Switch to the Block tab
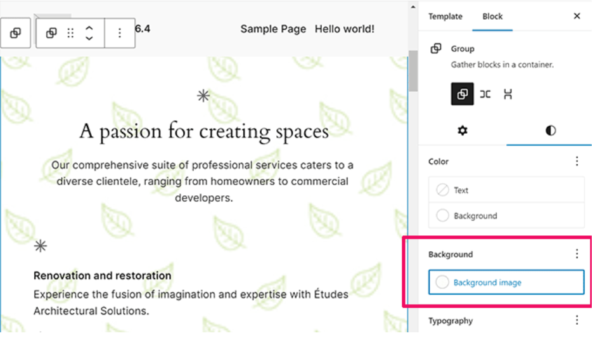The height and width of the screenshot is (345, 607). pyautogui.click(x=492, y=16)
